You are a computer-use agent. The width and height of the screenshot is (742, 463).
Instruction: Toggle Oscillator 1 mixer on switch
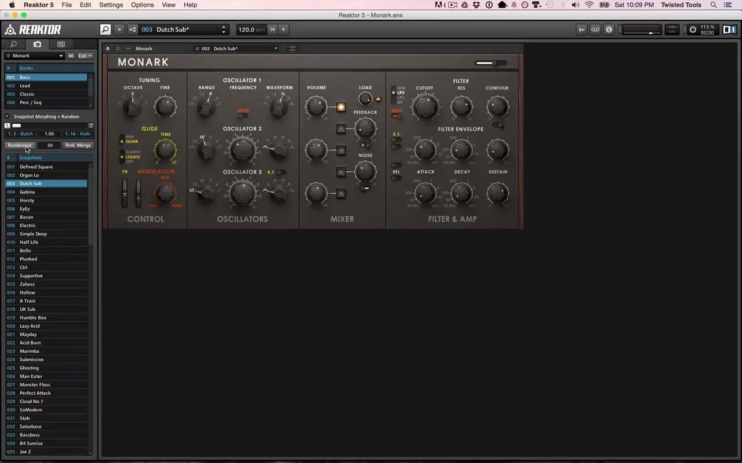(x=341, y=107)
